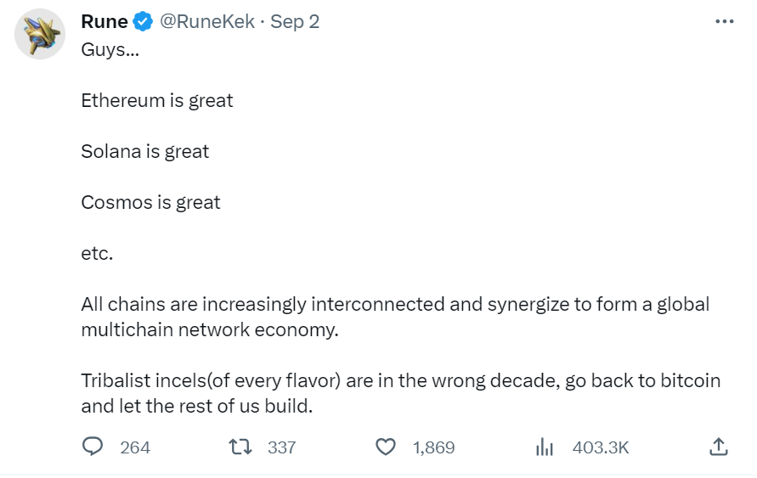Screen dimensions: 757x478
Task: Click the reply speech bubble icon
Action: click(93, 447)
